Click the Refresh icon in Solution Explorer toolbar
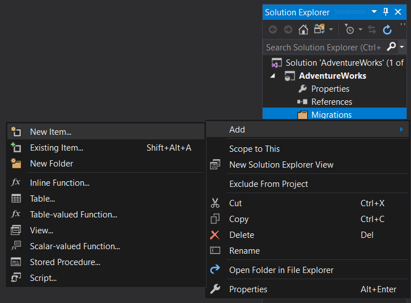The height and width of the screenshot is (303, 411). click(x=387, y=29)
